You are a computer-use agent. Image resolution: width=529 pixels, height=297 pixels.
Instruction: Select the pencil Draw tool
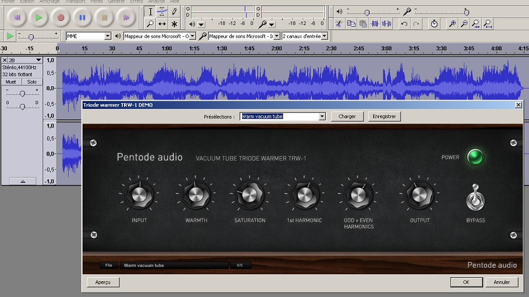pos(174,12)
